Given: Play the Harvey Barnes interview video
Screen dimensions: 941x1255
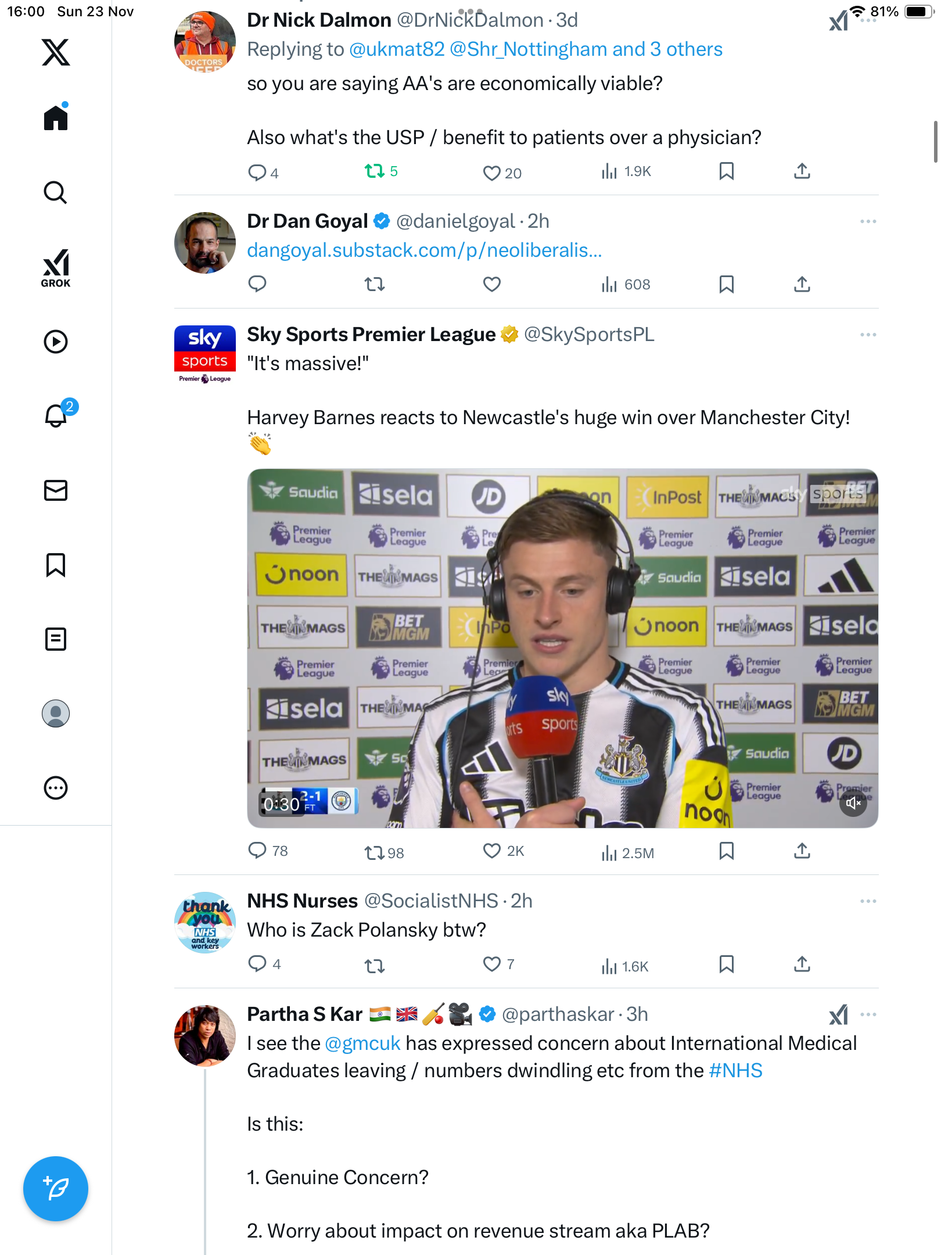Looking at the screenshot, I should tap(562, 648).
